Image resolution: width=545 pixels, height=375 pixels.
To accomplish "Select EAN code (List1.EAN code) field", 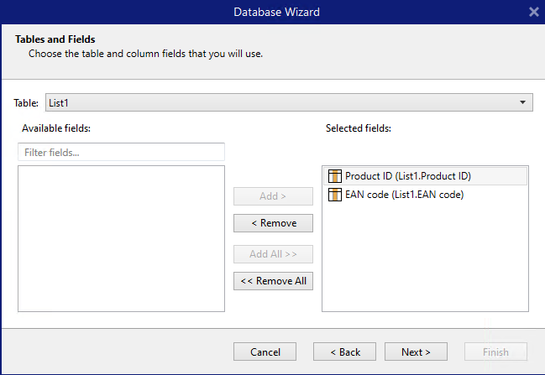I will pyautogui.click(x=404, y=195).
